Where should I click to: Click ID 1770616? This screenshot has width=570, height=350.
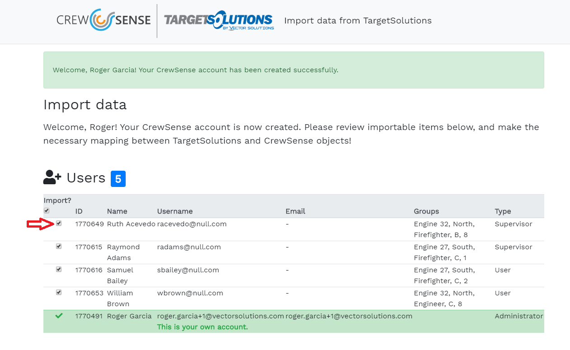coord(90,270)
